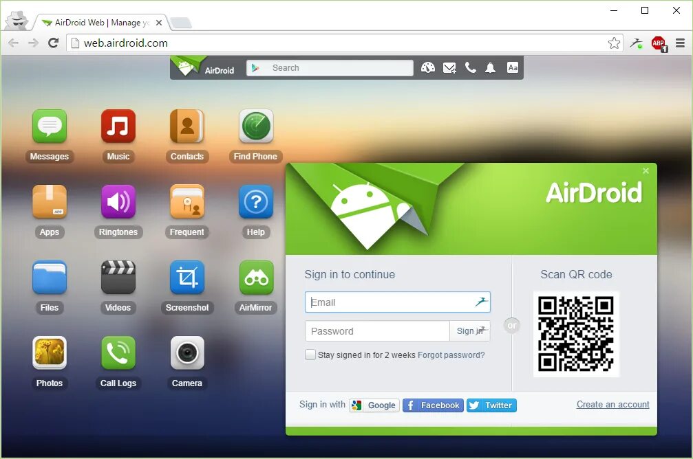693x459 pixels.
Task: Open the Messages app icon
Action: pyautogui.click(x=50, y=126)
